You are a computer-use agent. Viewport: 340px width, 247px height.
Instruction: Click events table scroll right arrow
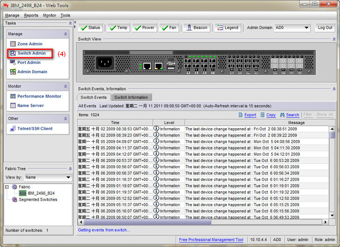click(325, 222)
